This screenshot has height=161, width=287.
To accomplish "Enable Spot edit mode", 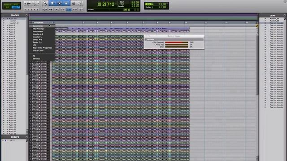I will [16, 4].
